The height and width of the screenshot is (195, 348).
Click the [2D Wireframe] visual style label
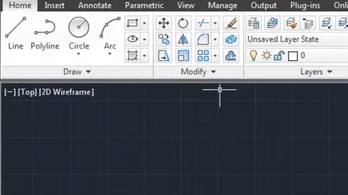(66, 92)
